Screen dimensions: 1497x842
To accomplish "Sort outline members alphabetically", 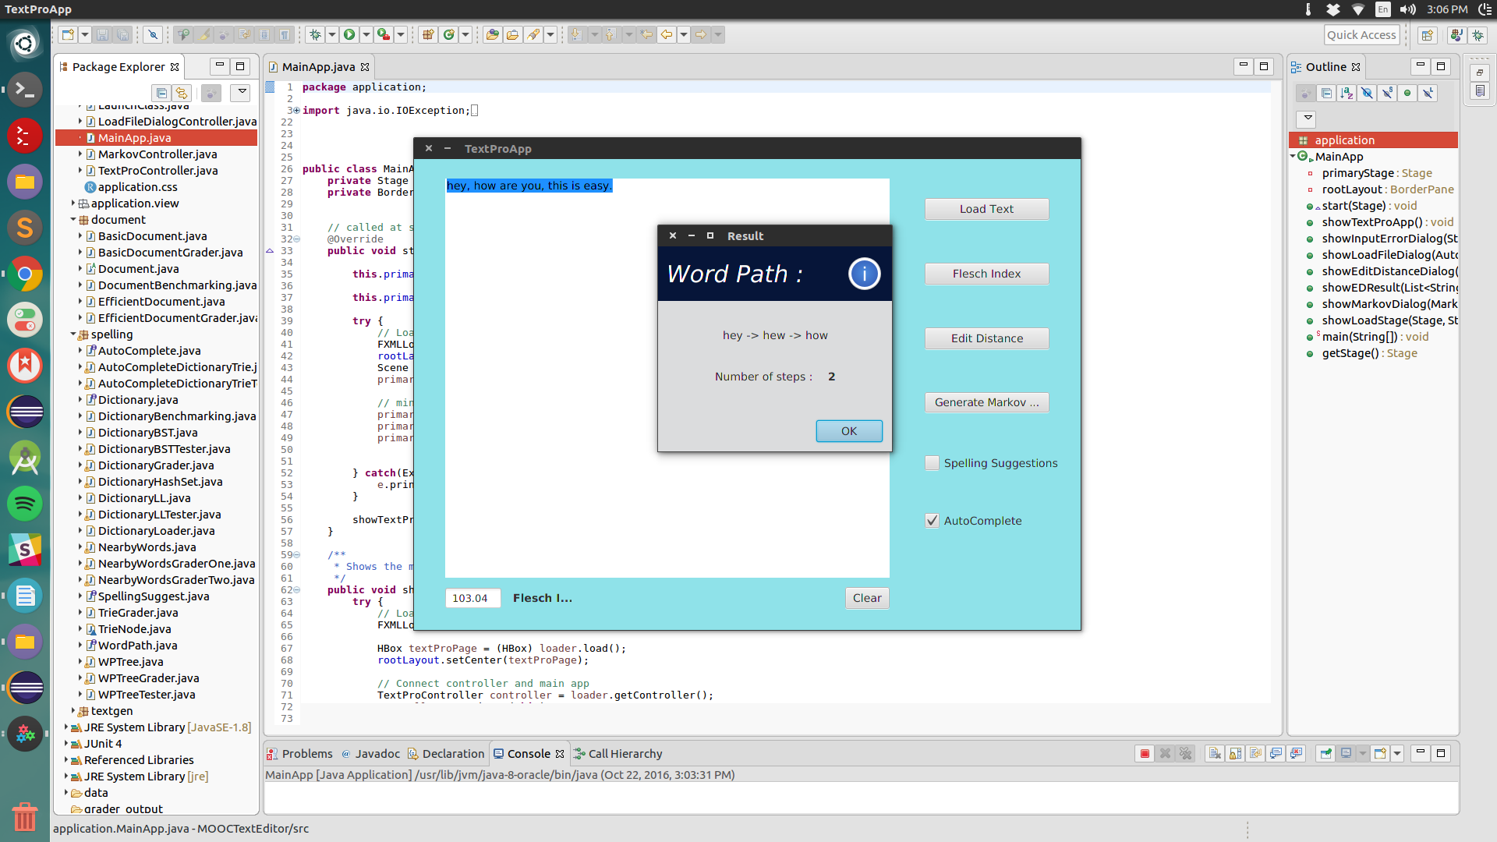I will point(1347,94).
